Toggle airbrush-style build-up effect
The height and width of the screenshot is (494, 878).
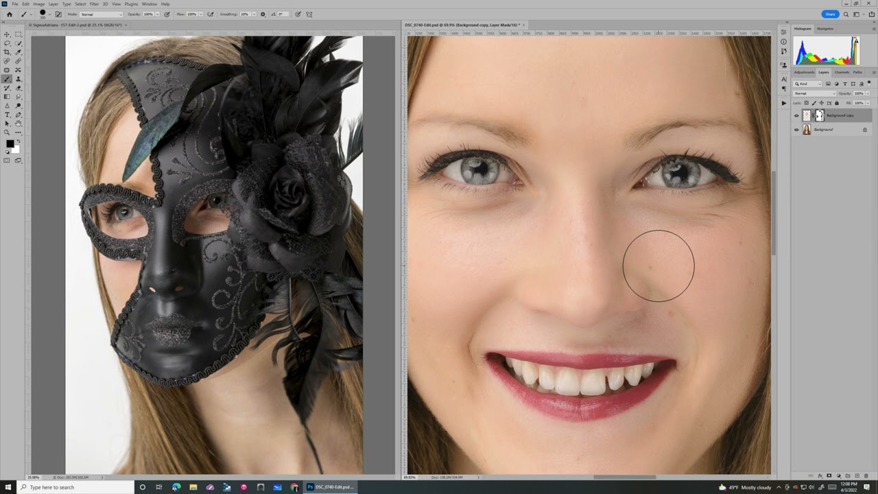(210, 14)
